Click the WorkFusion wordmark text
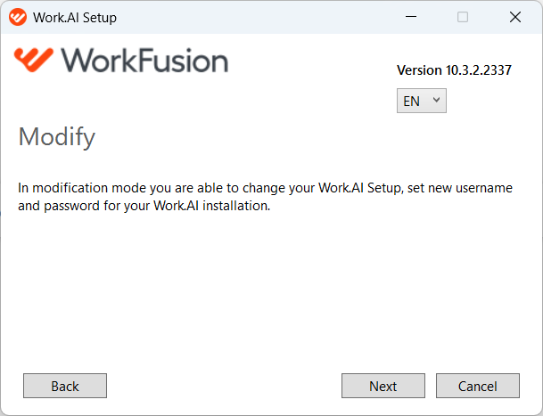The height and width of the screenshot is (416, 543). pos(144,61)
